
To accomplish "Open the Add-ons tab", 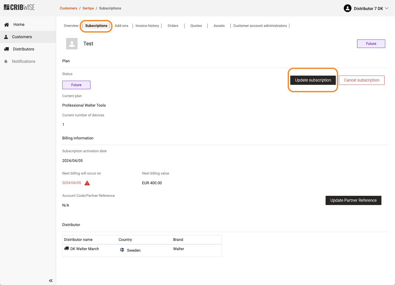I will (121, 26).
